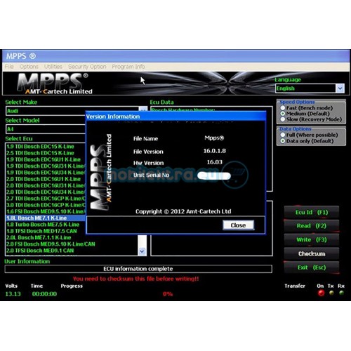Screen dimensions: 351x351
Task: Click the checksum warning message
Action: (135, 279)
